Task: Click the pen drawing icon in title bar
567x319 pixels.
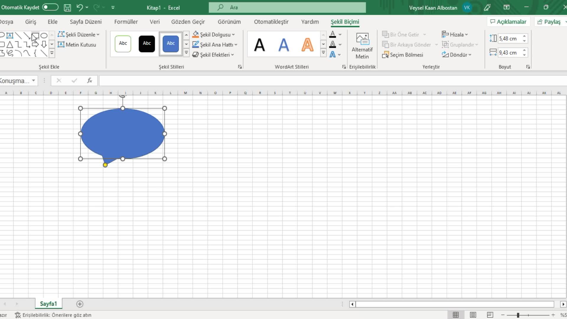Action: pos(487,8)
